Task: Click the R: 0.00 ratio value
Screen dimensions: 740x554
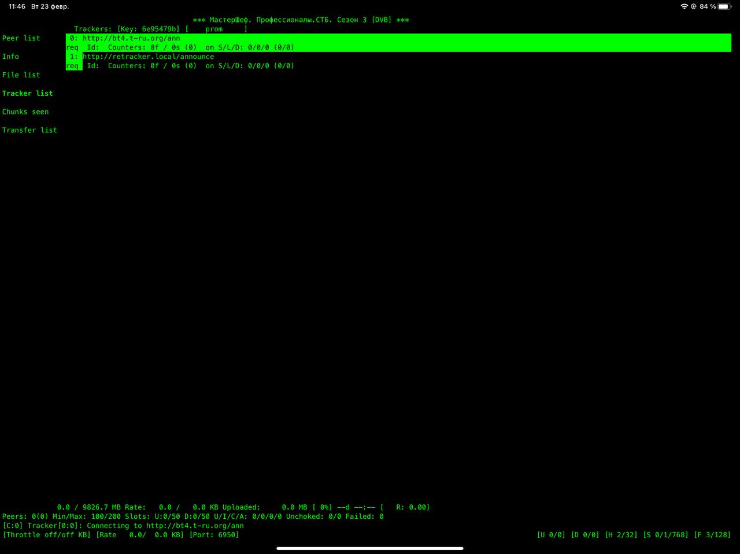Action: tap(412, 507)
